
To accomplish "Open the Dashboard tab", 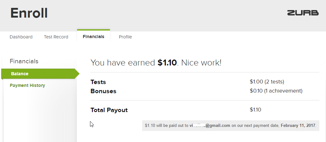I will (x=21, y=37).
